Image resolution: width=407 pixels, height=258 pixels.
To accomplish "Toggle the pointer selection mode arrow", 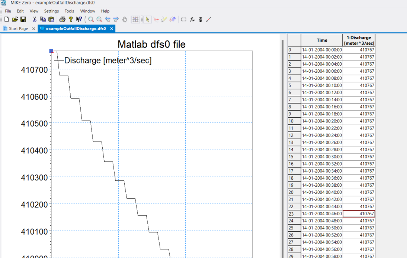I will 147,19.
